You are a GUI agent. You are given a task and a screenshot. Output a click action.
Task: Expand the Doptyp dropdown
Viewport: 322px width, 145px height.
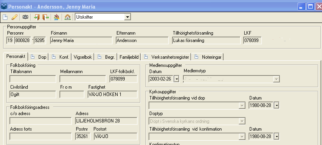tap(242, 121)
